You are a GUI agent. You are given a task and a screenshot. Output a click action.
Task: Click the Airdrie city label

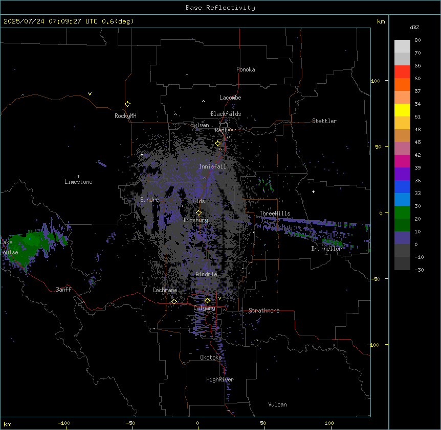coord(207,274)
